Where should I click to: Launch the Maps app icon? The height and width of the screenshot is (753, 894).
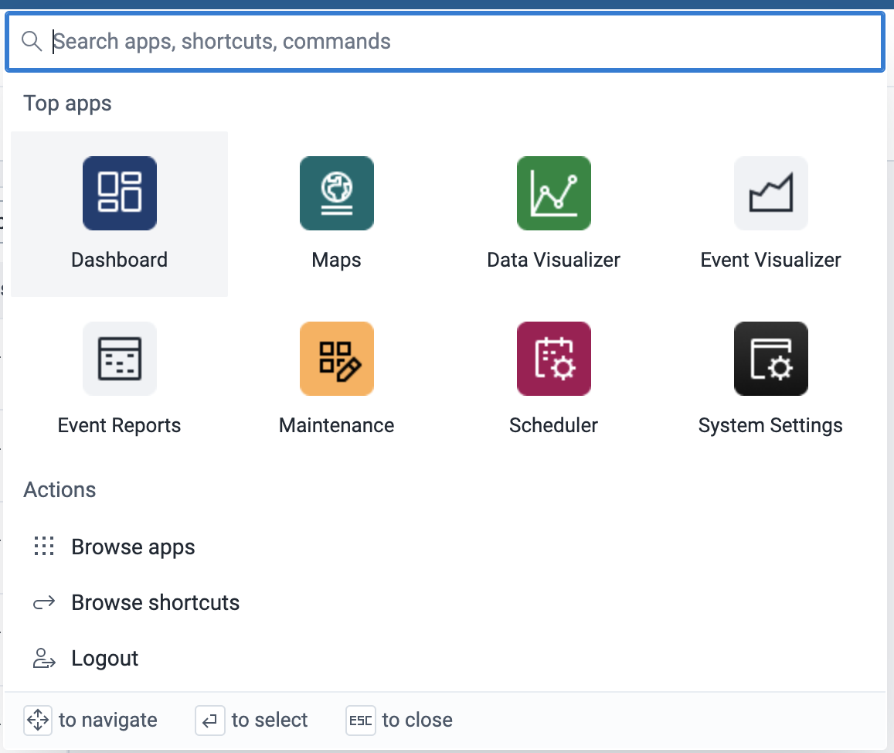[337, 193]
